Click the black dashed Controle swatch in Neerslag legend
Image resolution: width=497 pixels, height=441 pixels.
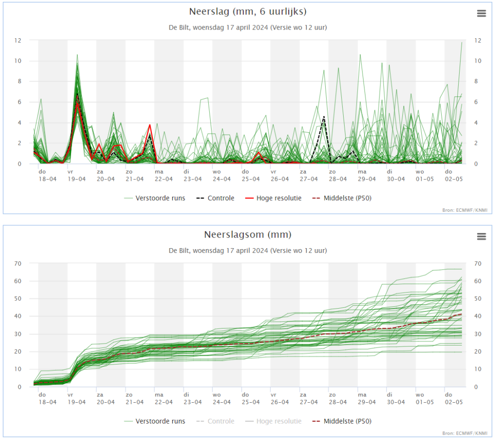(x=200, y=199)
